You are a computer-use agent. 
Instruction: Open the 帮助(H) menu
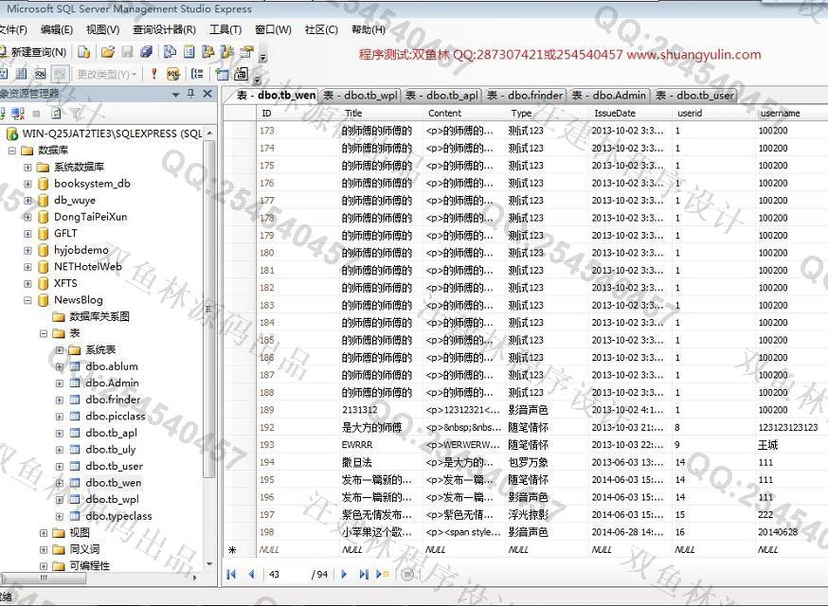coord(369,29)
